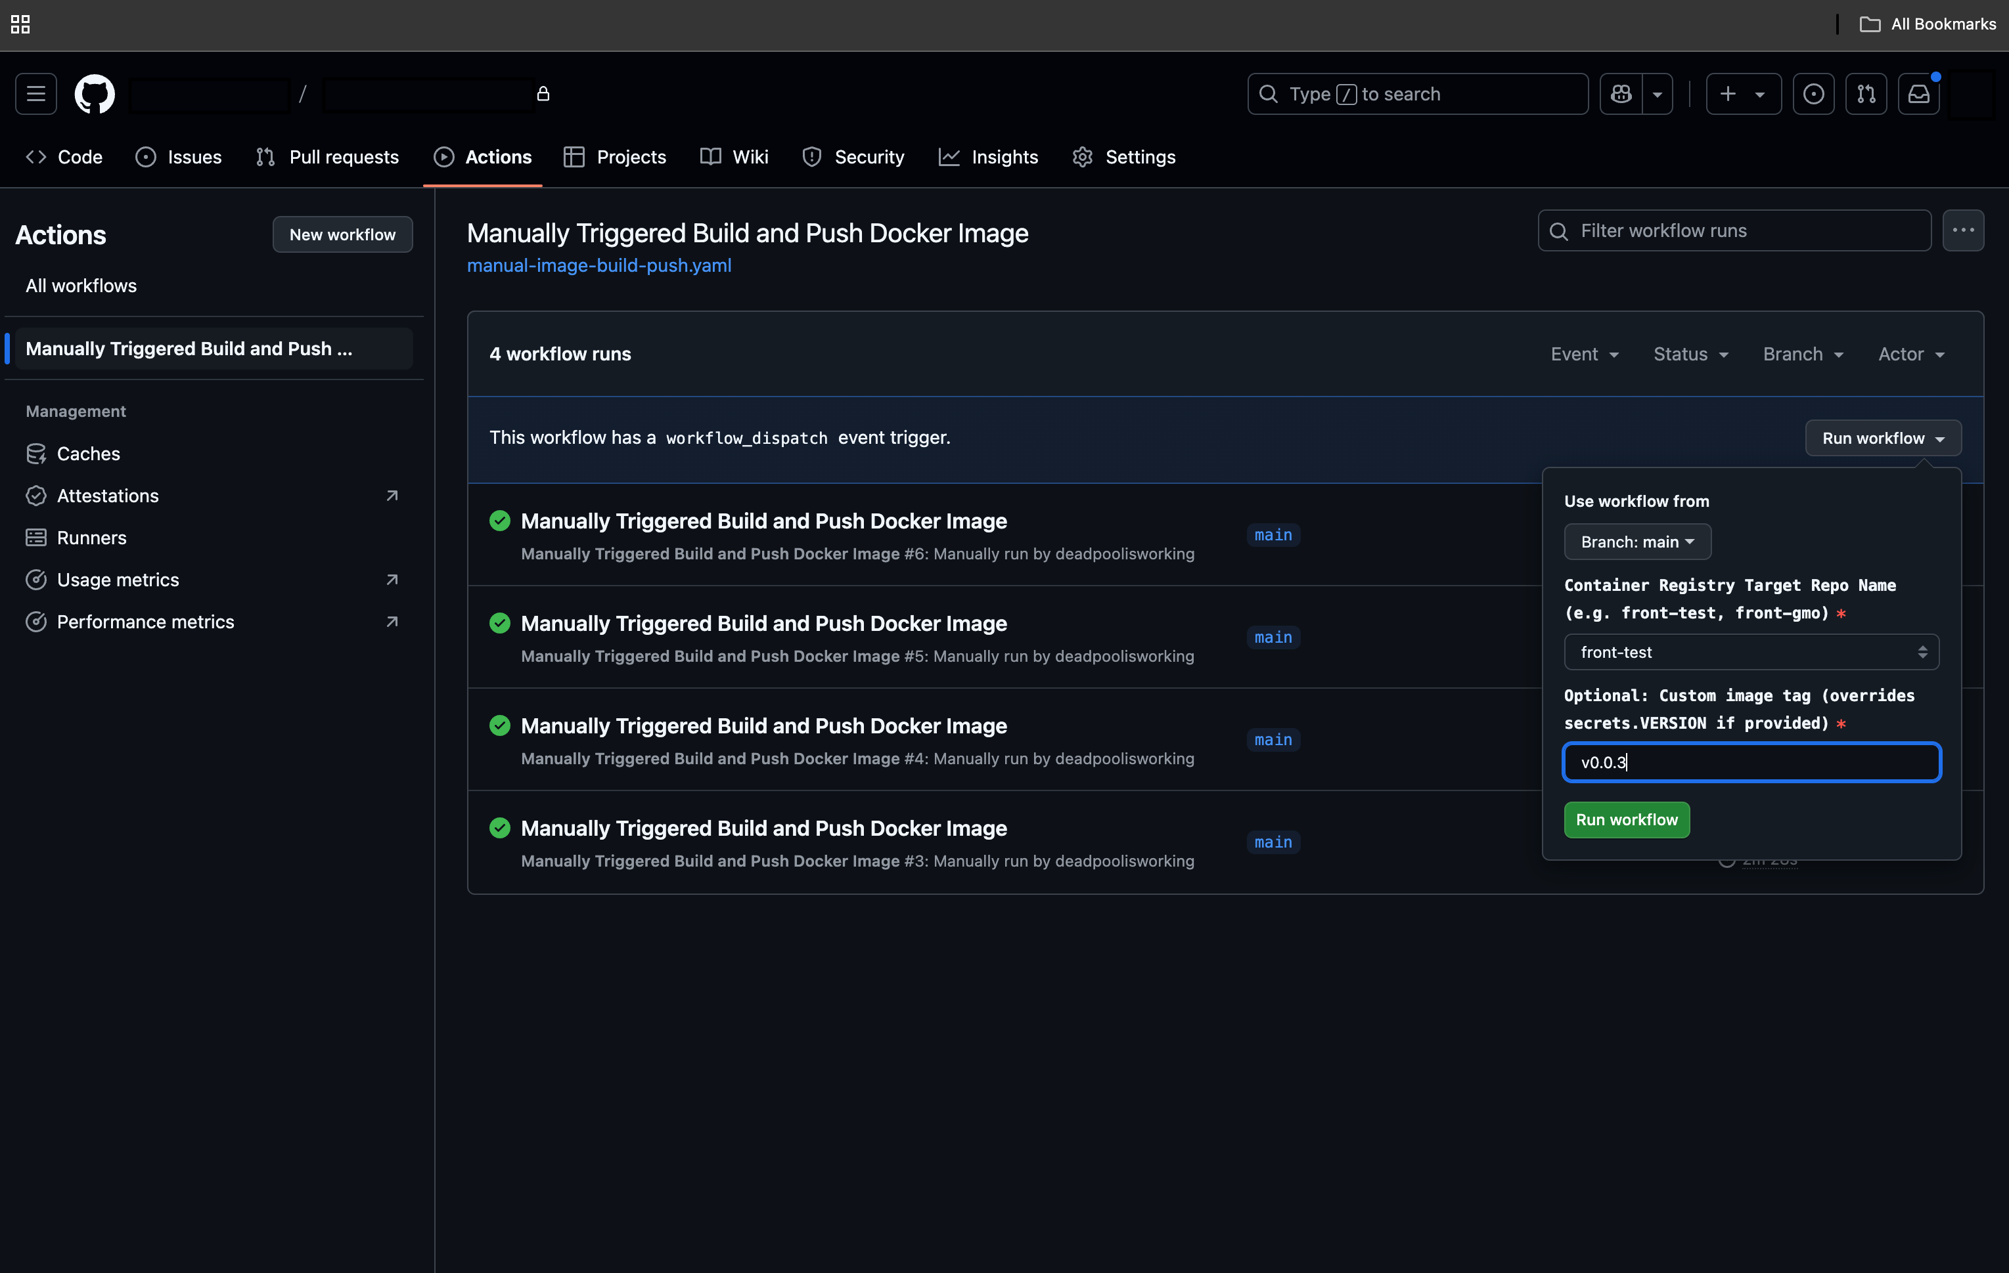Expand the Copilot dropdown arrow

click(x=1658, y=93)
